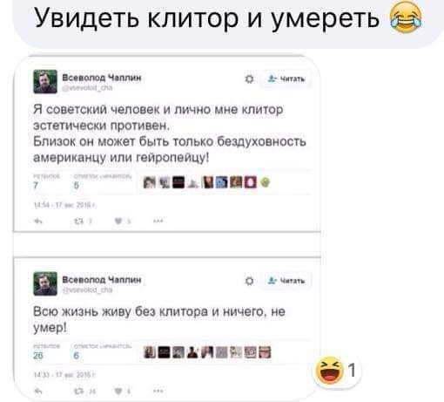Click the laughing emoji reaction with count 1
Screen dimensions: 444x402
coord(337,371)
